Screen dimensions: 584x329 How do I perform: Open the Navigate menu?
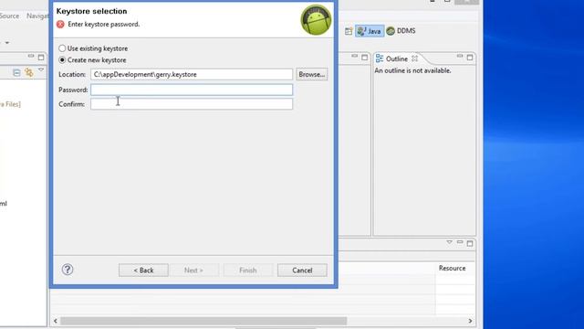click(37, 16)
